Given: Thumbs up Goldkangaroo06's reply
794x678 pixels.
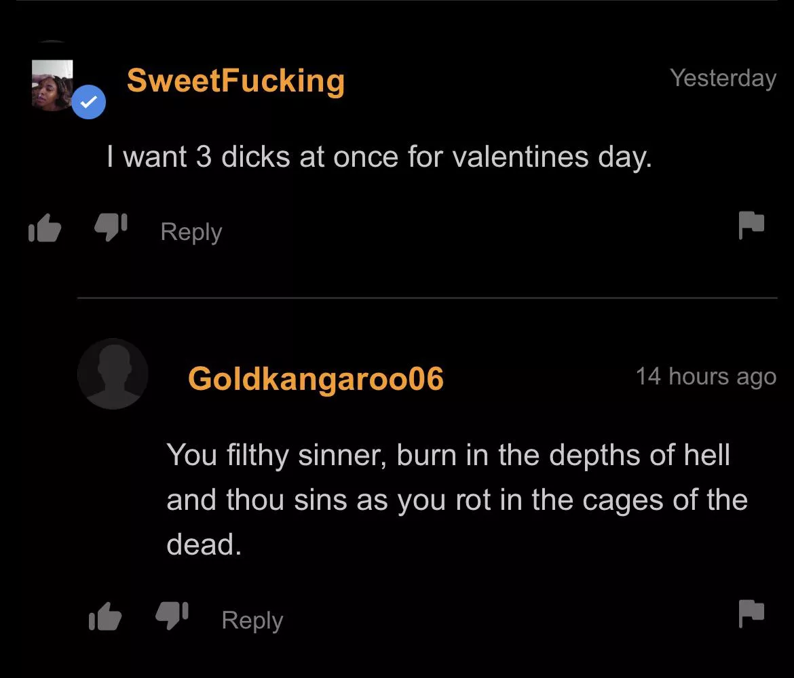Looking at the screenshot, I should (x=105, y=618).
